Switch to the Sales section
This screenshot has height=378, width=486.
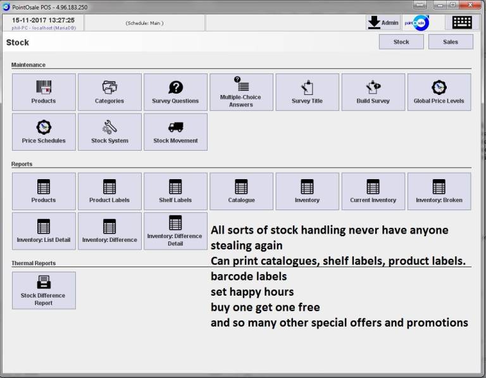(450, 42)
